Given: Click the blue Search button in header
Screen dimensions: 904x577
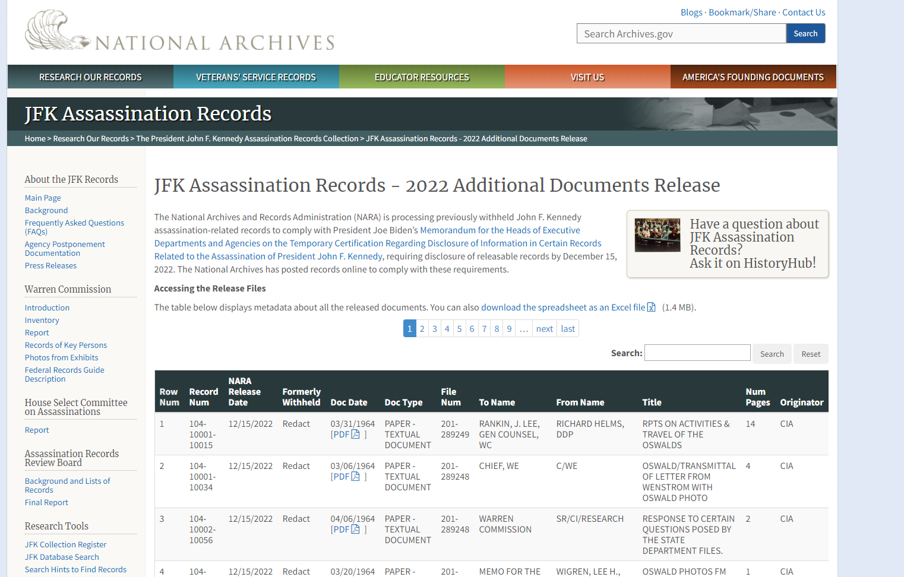Looking at the screenshot, I should [805, 33].
